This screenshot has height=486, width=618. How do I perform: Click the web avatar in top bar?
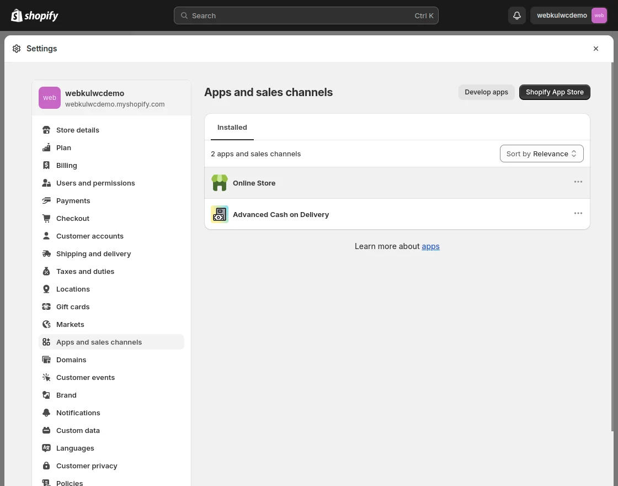599,15
